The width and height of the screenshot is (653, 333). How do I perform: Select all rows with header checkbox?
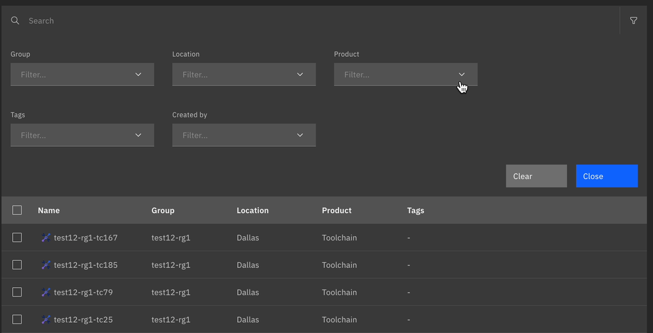tap(17, 211)
